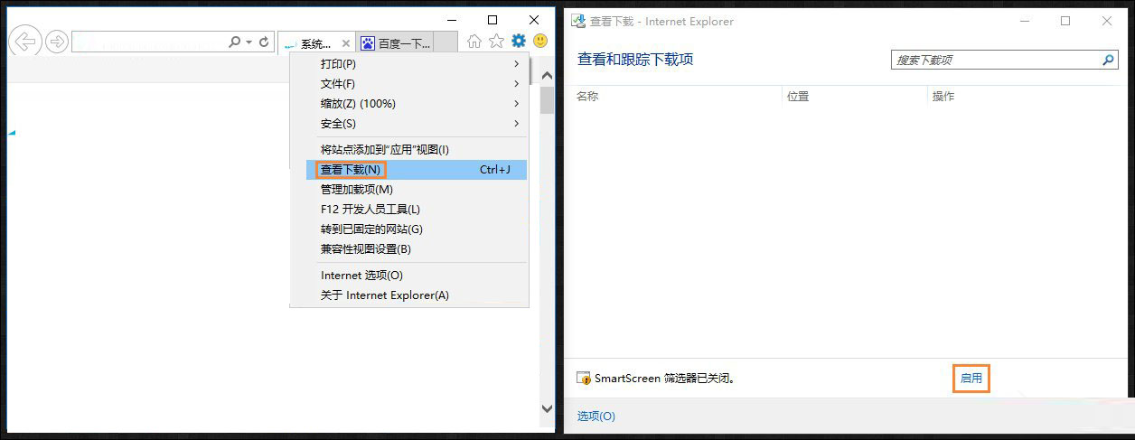Close the 系统 tab
Screen dimensions: 1135x440
[346, 43]
